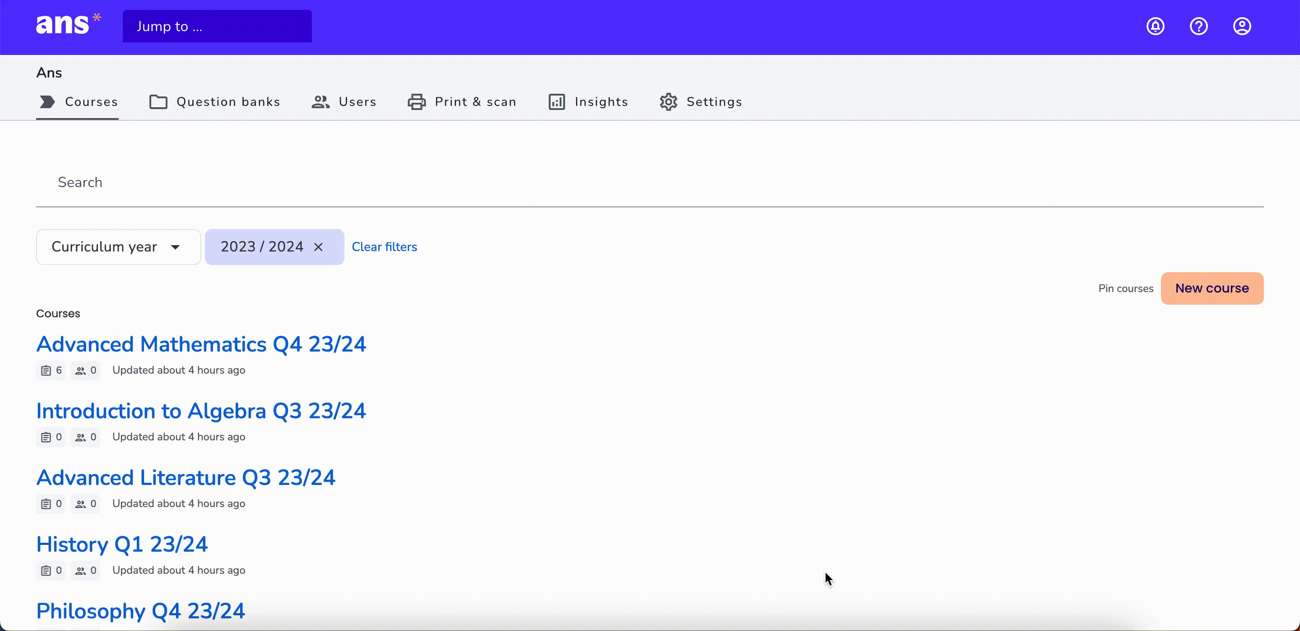This screenshot has height=631, width=1300.
Task: Click the participants icon under Advanced Literature
Action: pyautogui.click(x=80, y=503)
